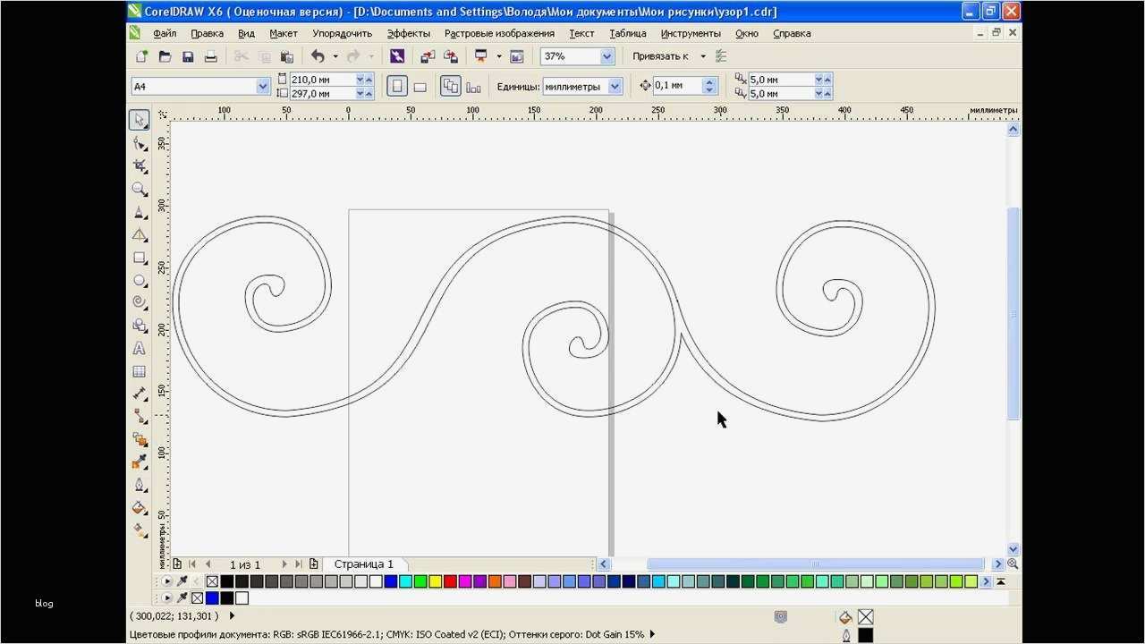The width and height of the screenshot is (1145, 644).
Task: Open the 37% zoom level dropdown
Action: point(607,56)
